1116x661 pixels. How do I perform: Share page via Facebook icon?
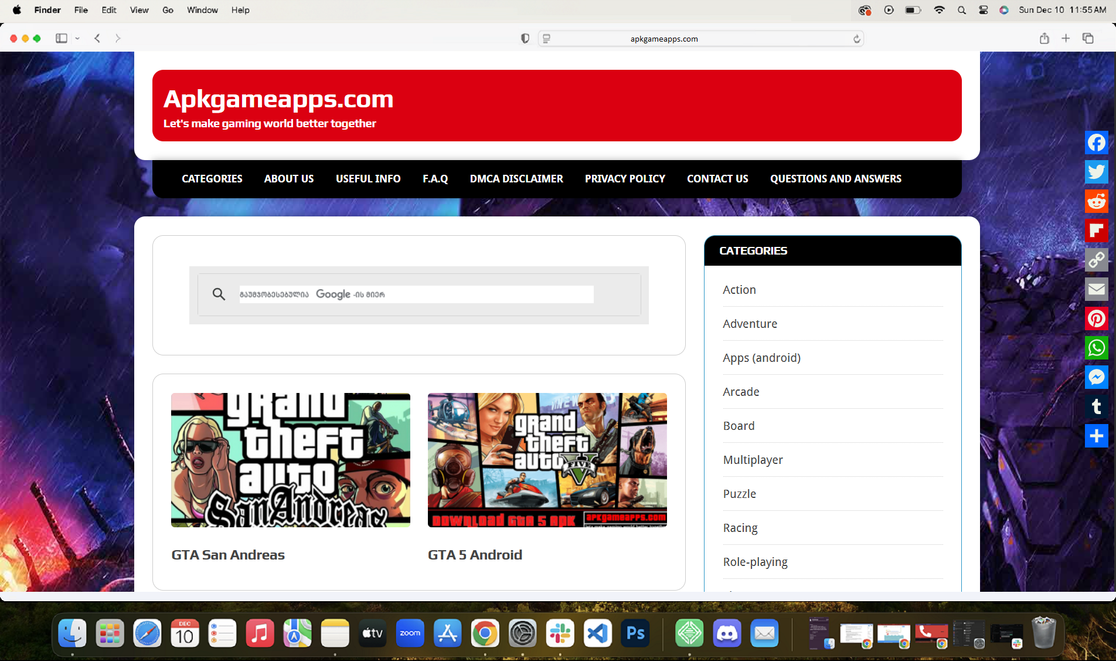(1096, 143)
